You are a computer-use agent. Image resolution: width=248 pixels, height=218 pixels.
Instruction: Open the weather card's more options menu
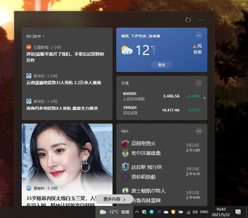199,35
